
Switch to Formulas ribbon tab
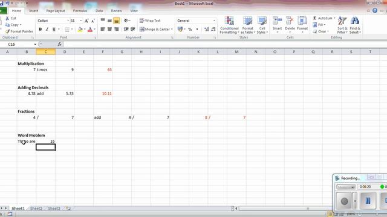coord(80,11)
